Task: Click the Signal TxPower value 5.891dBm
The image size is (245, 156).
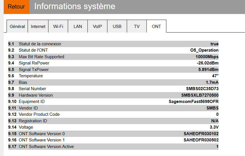Action: tap(208, 70)
